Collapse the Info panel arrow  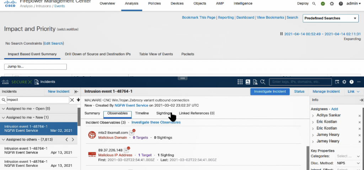(361, 100)
